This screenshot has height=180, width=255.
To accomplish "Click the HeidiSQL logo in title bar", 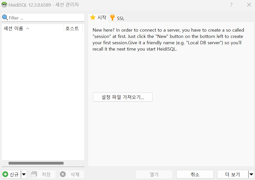I will click(x=4, y=5).
